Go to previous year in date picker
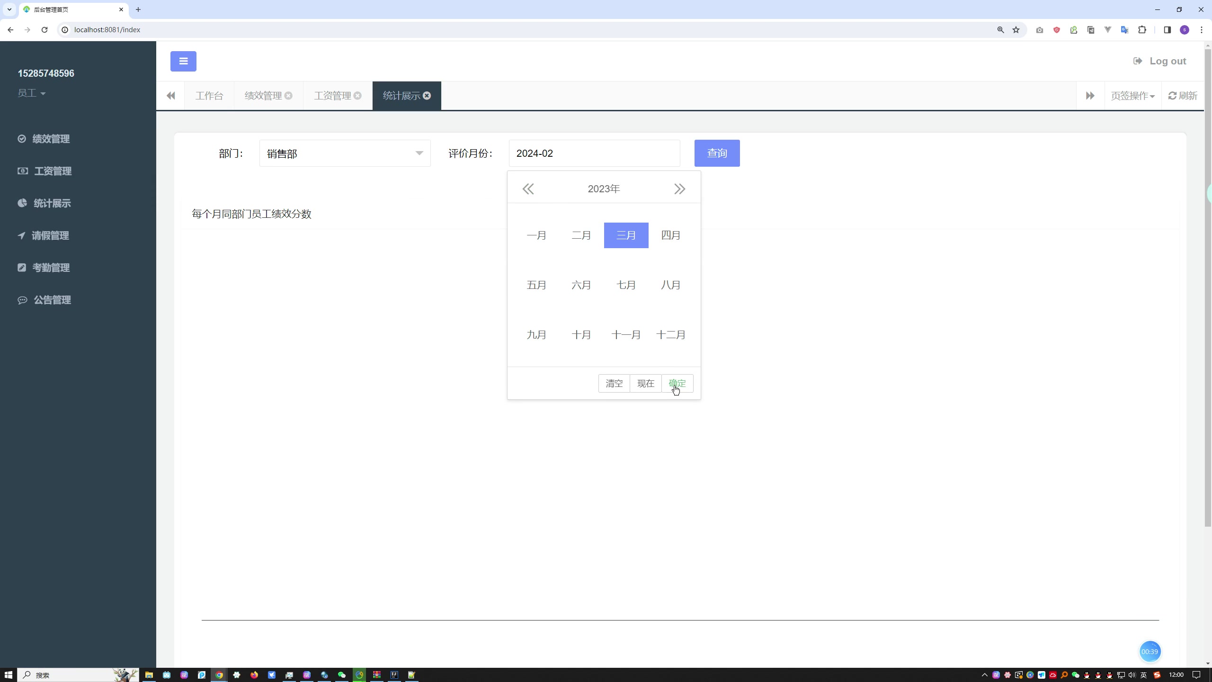 pyautogui.click(x=528, y=189)
